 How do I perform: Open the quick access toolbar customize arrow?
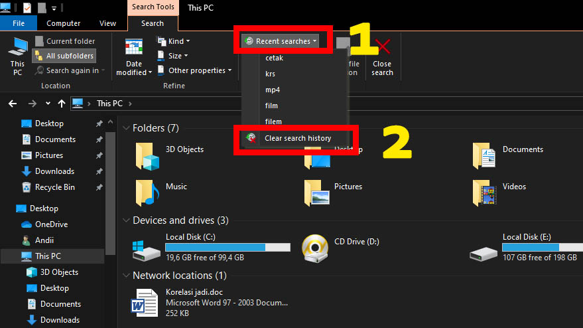point(54,8)
